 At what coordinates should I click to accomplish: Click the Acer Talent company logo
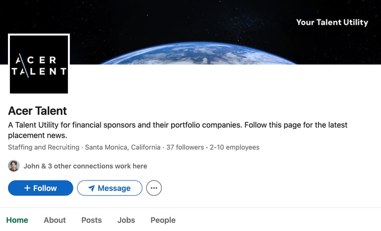pos(39,64)
